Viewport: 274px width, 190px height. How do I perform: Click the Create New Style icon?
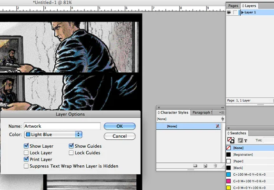[205, 166]
